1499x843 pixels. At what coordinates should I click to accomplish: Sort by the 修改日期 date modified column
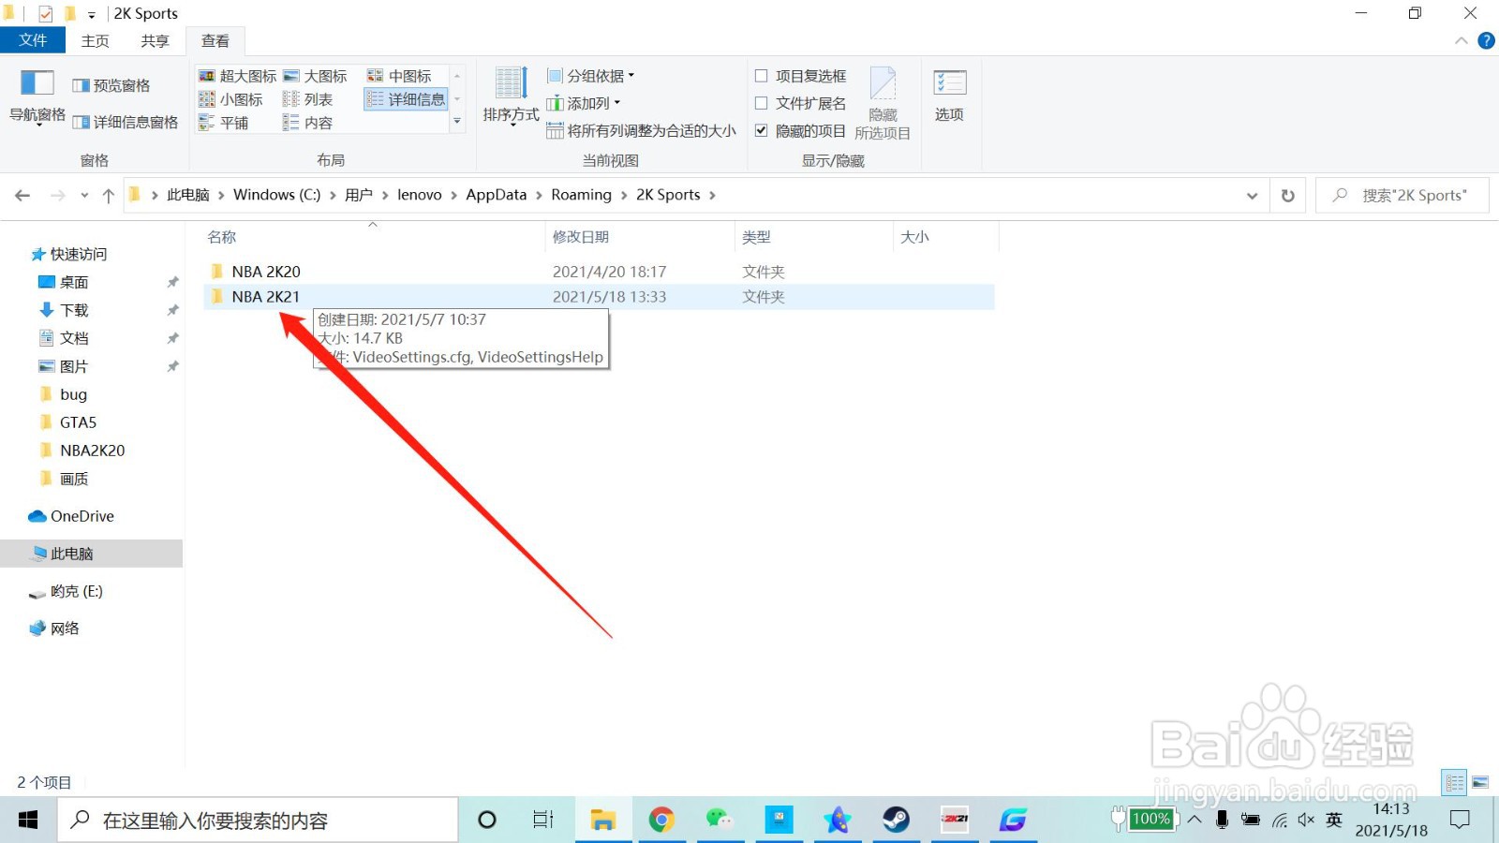pos(640,237)
